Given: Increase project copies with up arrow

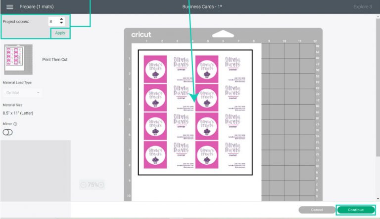Looking at the screenshot, I should [x=61, y=19].
